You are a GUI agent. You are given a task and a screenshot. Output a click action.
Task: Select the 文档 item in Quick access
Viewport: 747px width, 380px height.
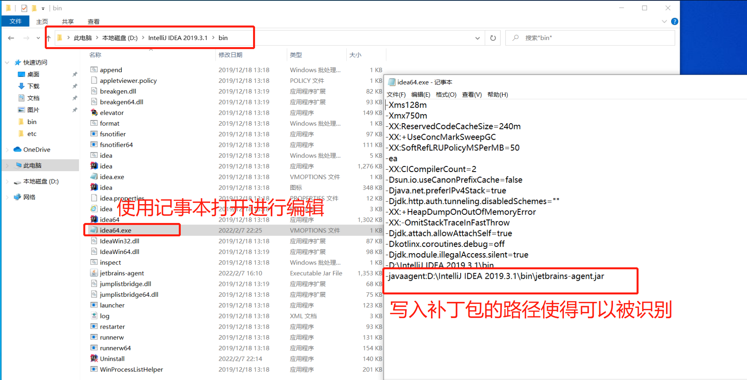click(x=33, y=98)
